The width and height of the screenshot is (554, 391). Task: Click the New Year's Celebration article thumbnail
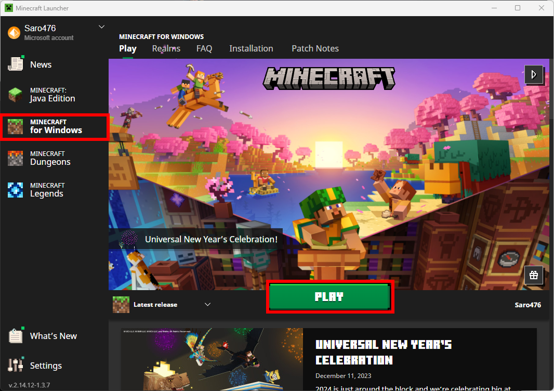click(212, 359)
